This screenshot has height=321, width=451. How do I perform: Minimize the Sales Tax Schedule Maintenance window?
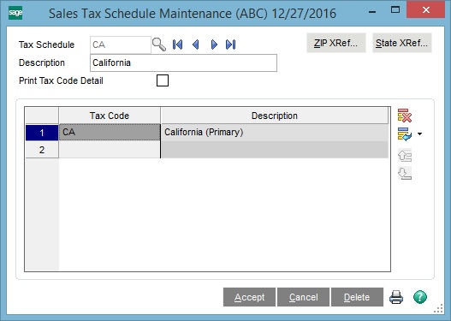(x=372, y=11)
